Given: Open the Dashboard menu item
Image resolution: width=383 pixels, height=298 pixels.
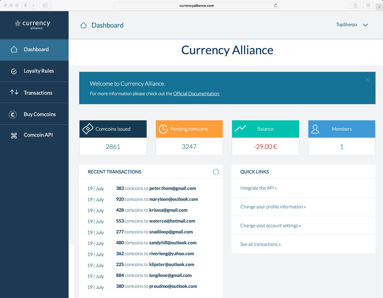Looking at the screenshot, I should [x=36, y=49].
